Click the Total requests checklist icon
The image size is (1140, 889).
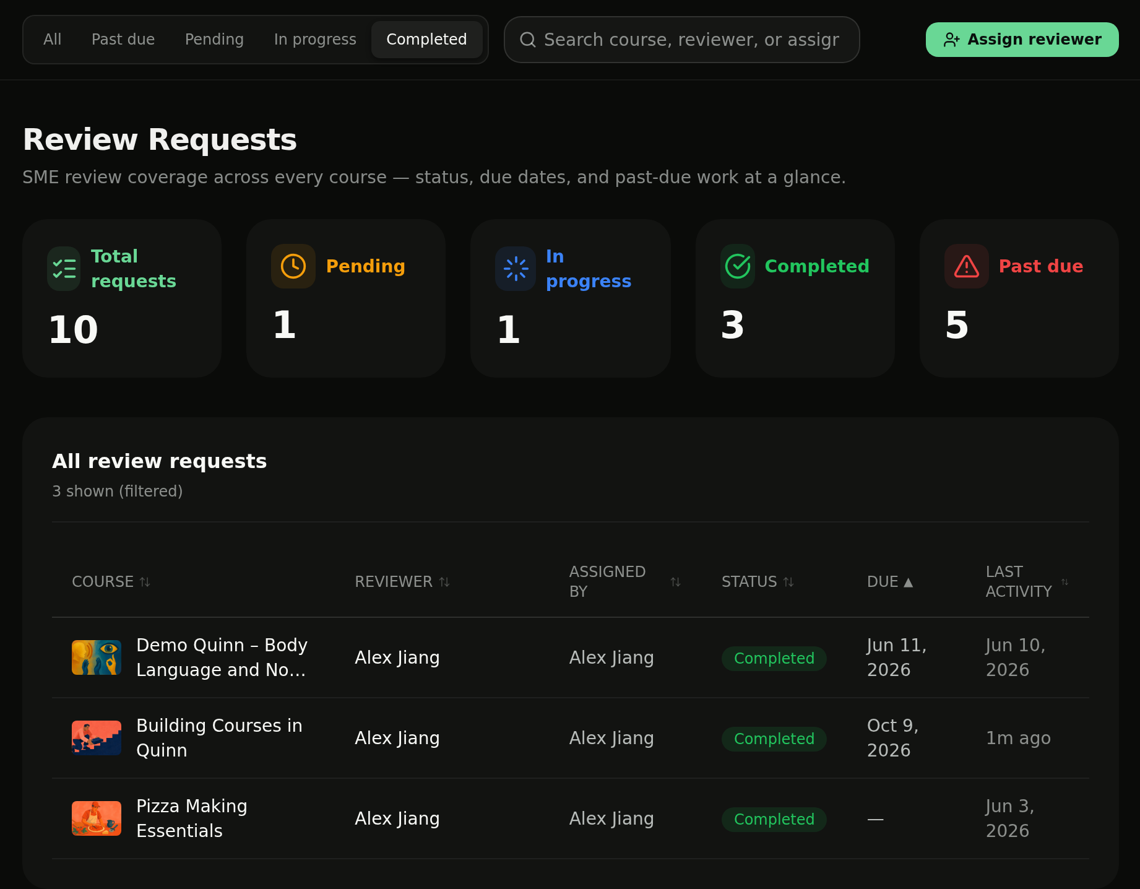pos(64,269)
